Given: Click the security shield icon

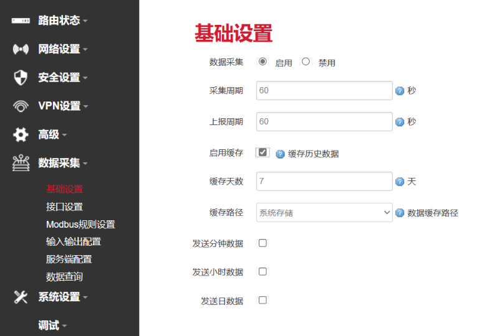Looking at the screenshot, I should coord(21,78).
